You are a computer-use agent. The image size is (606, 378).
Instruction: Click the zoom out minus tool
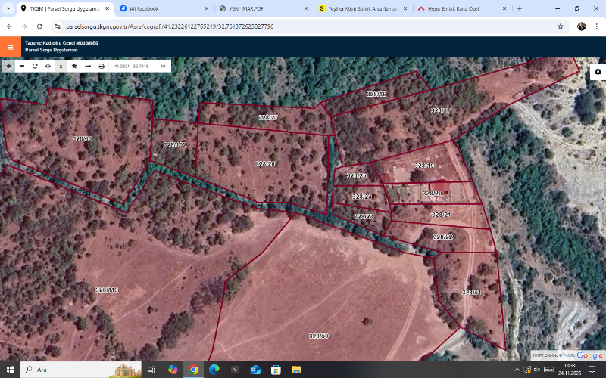pos(21,67)
